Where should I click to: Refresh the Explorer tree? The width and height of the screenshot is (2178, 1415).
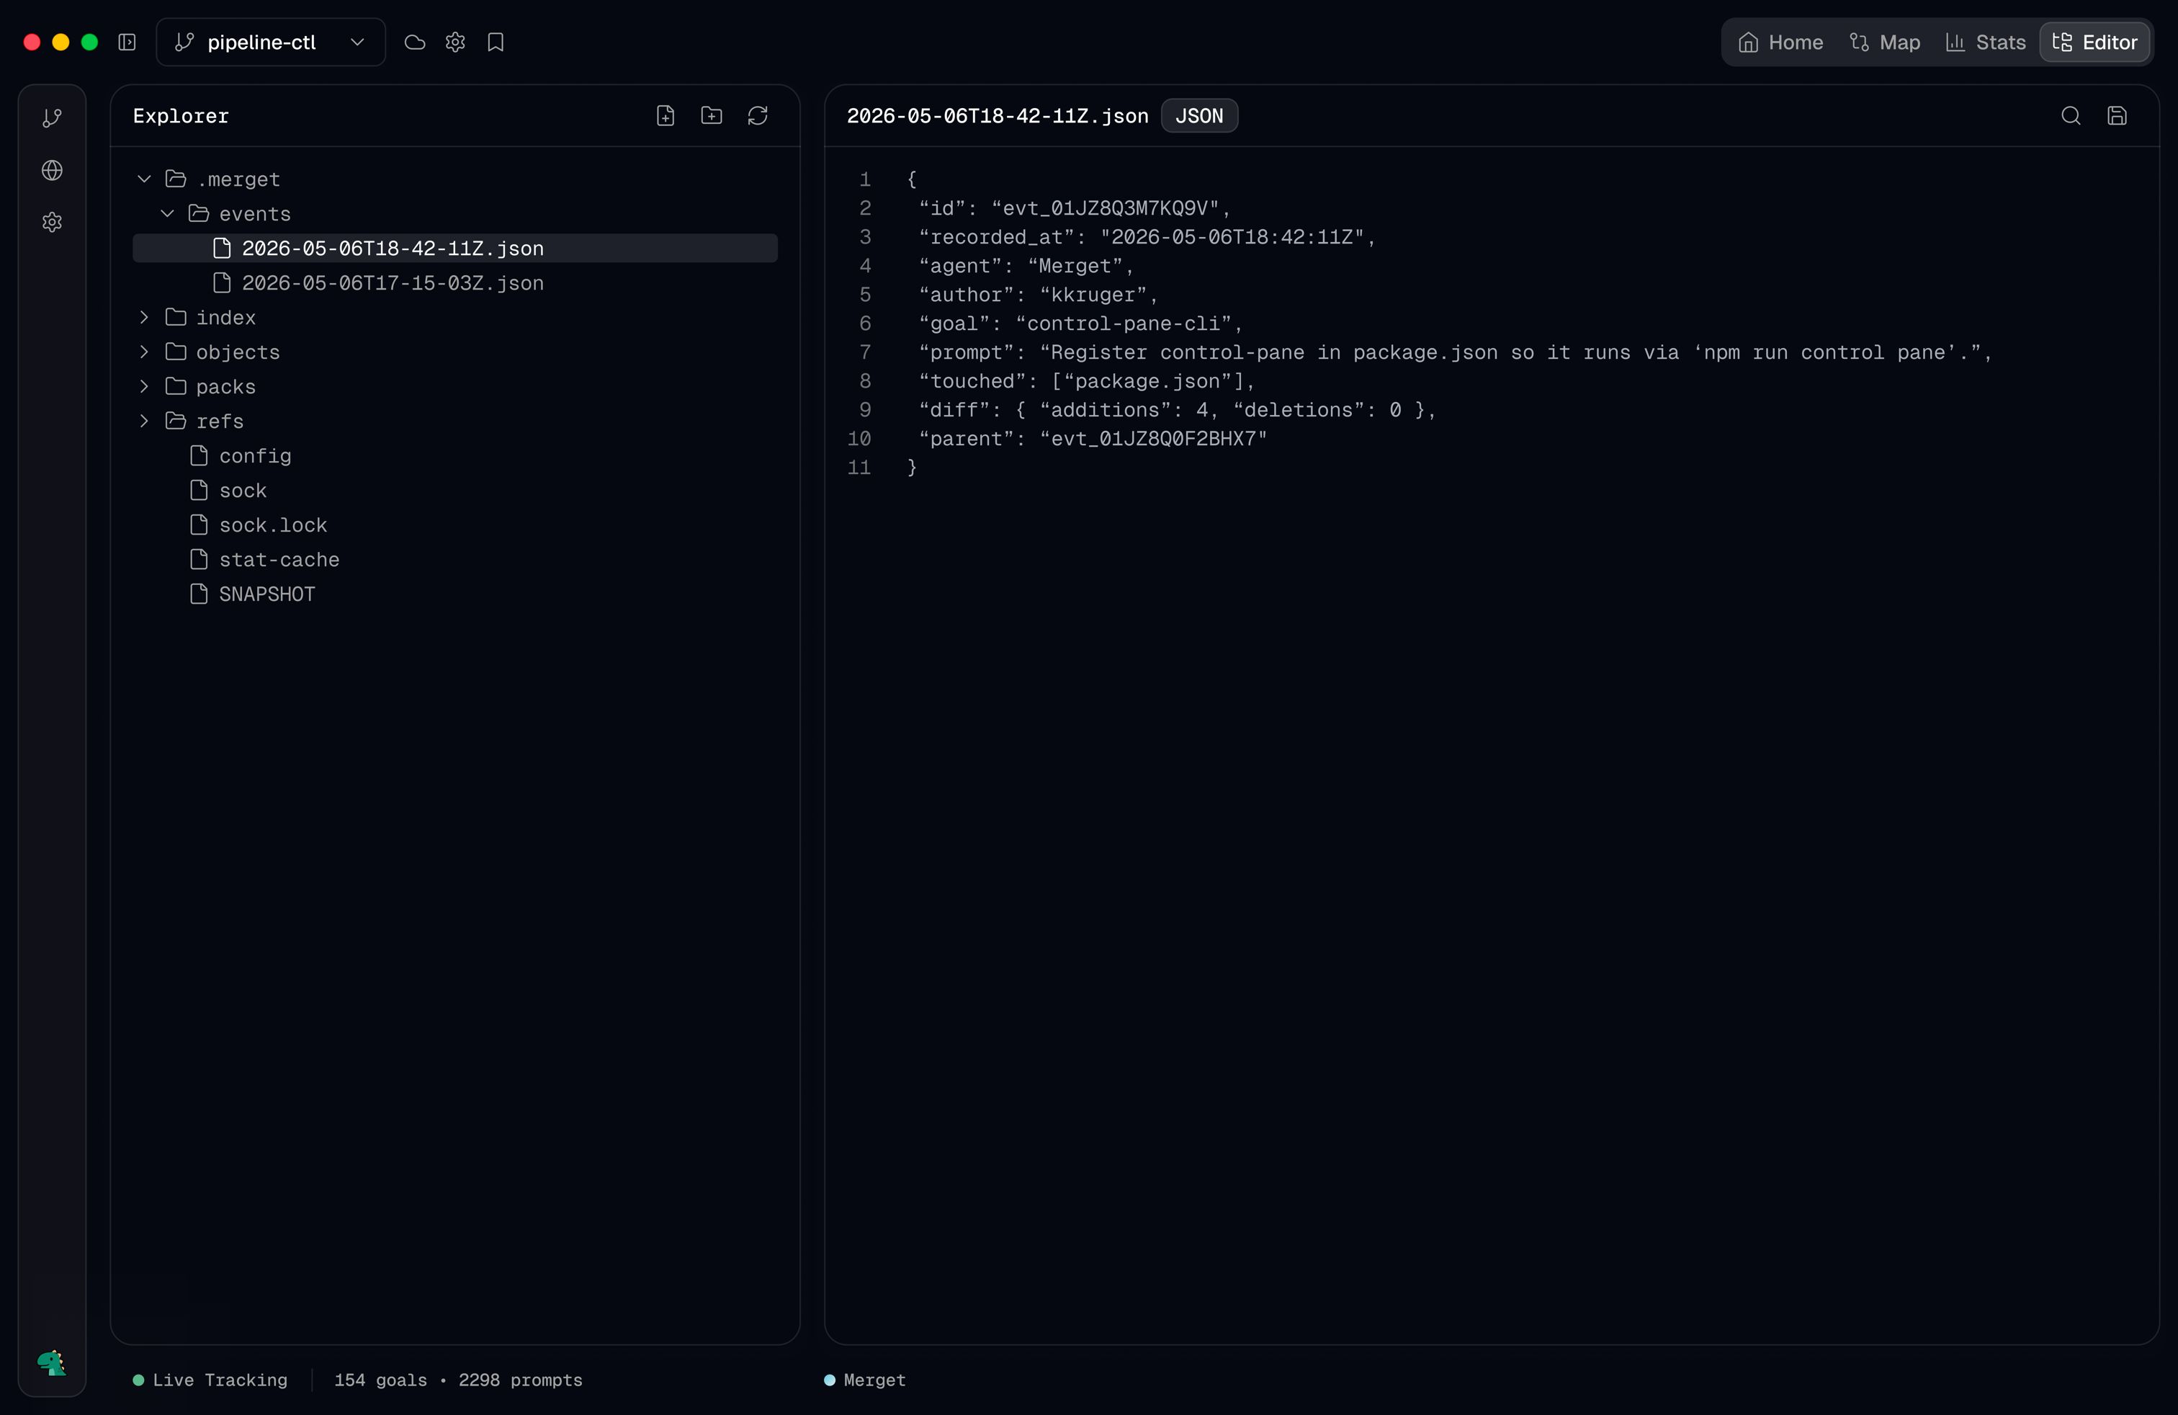click(x=758, y=115)
